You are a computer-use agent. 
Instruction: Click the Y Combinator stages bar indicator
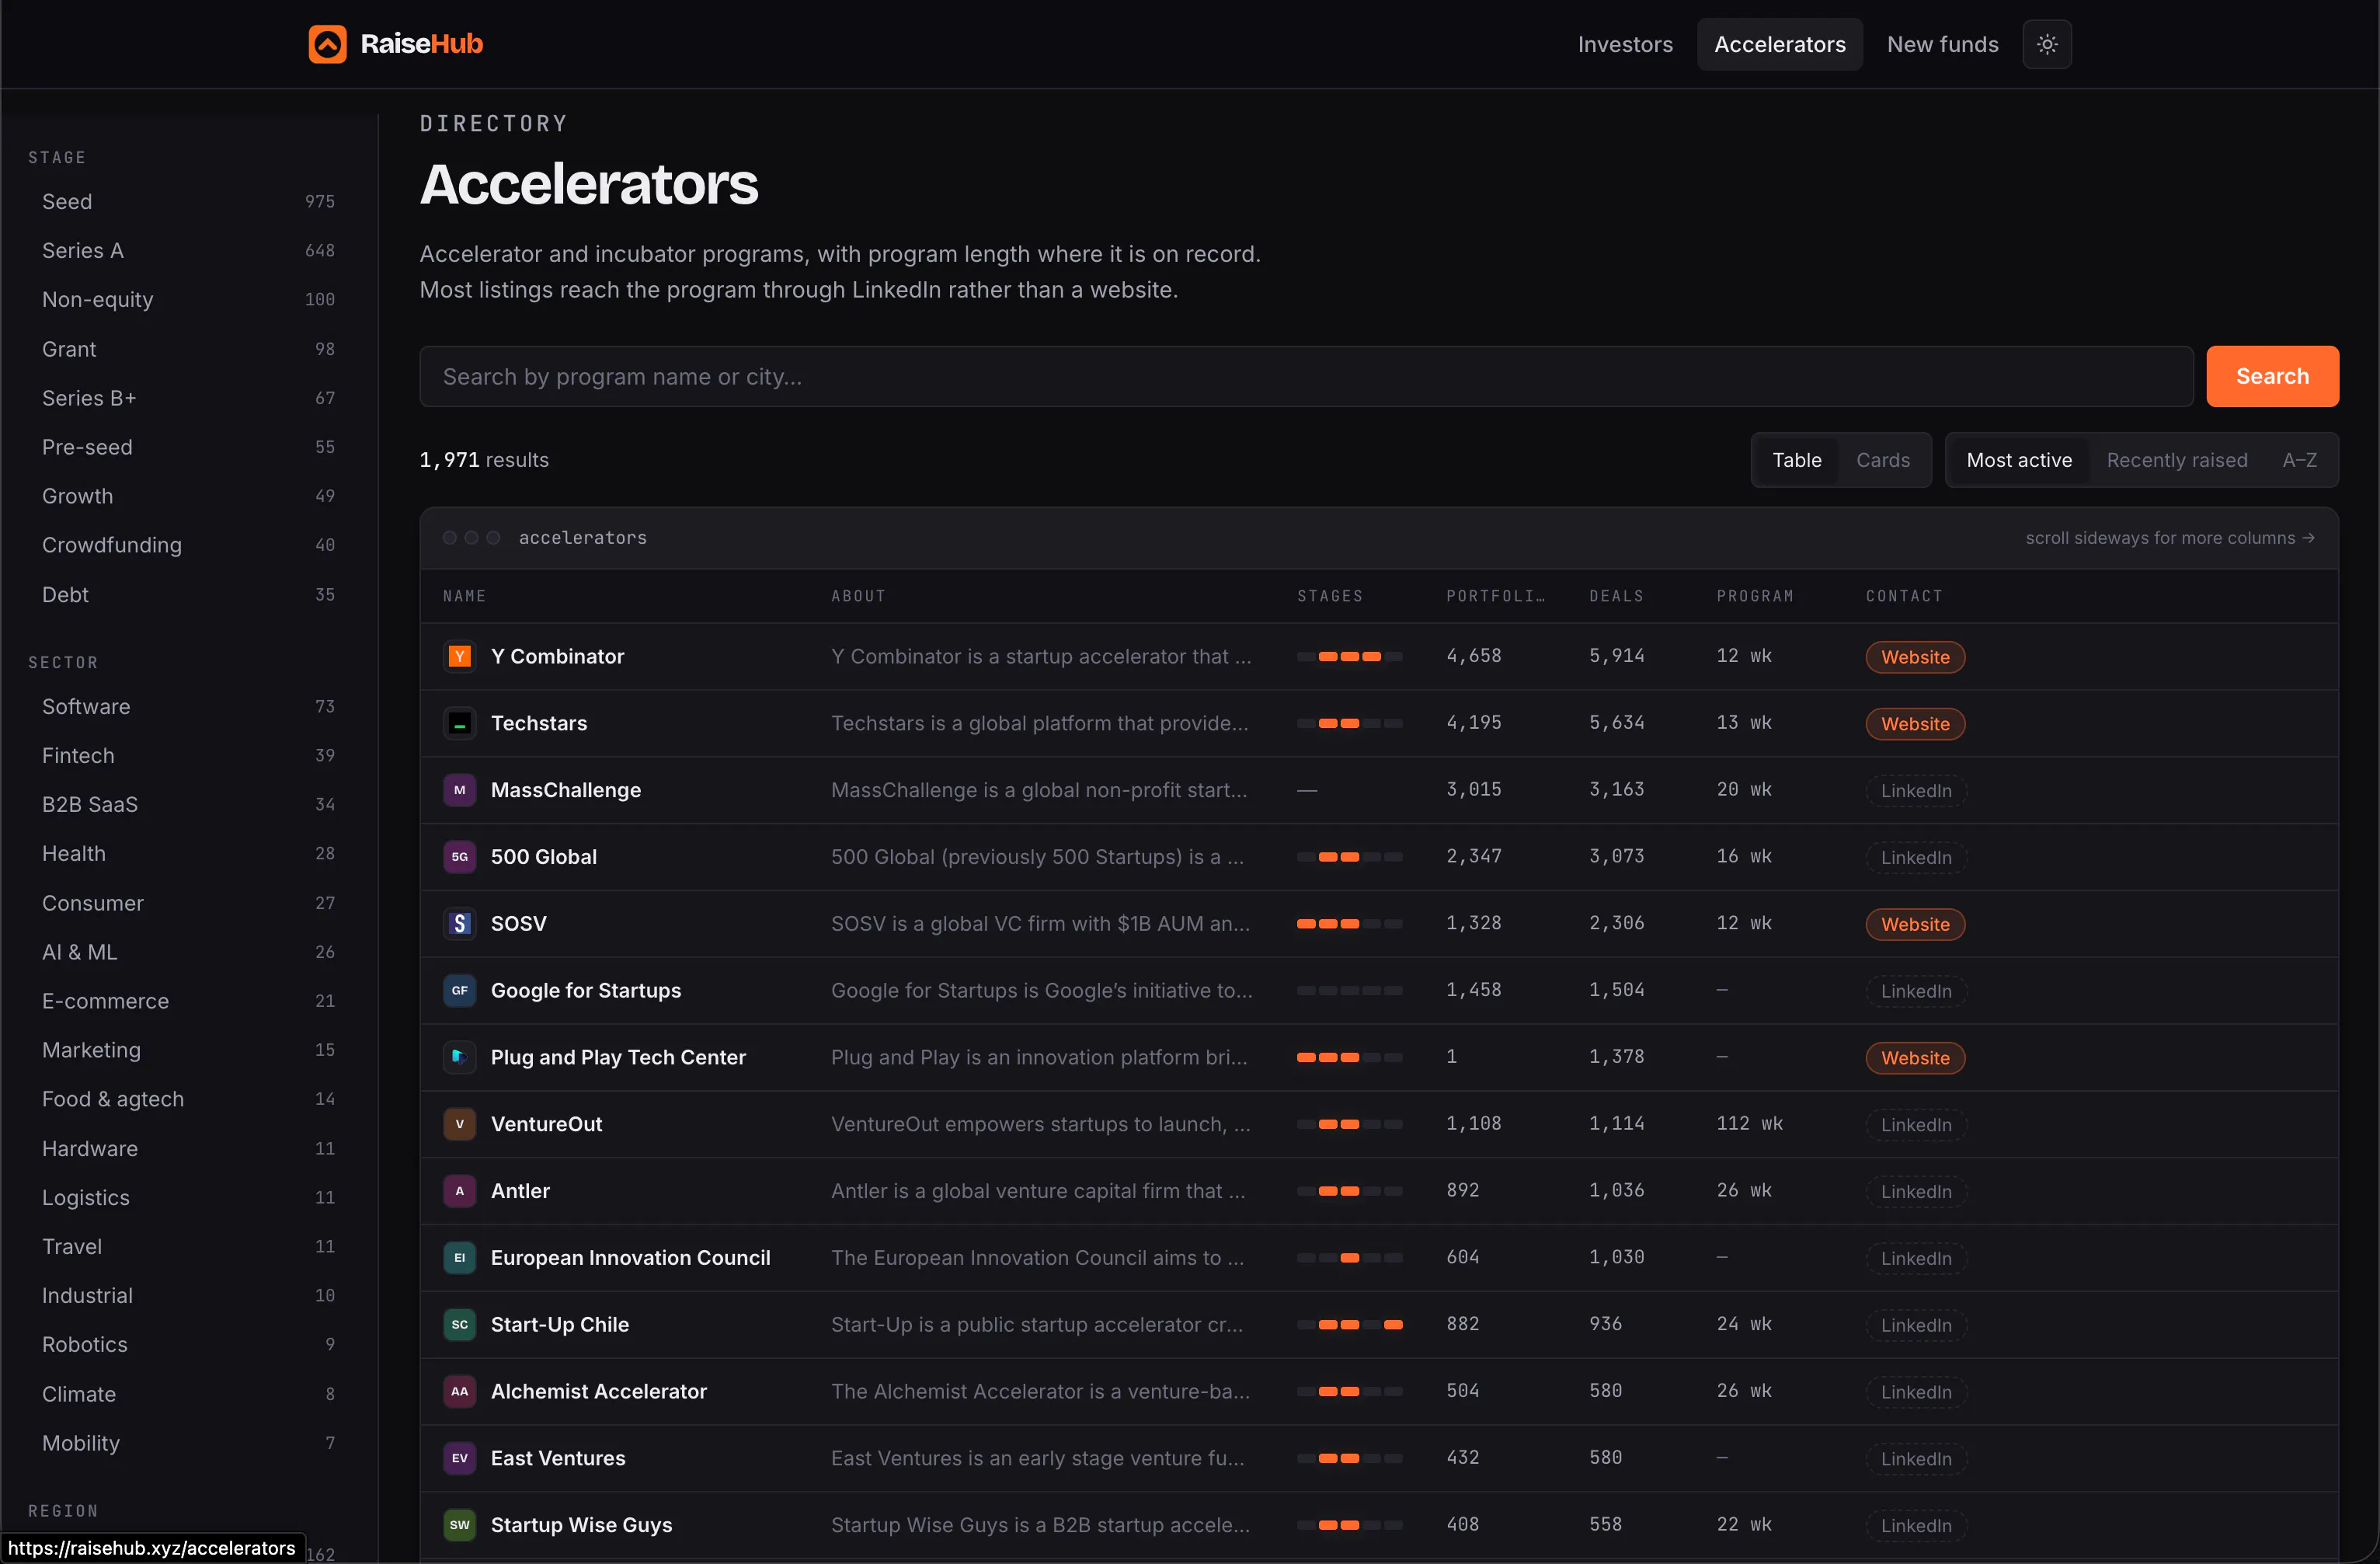click(x=1349, y=657)
